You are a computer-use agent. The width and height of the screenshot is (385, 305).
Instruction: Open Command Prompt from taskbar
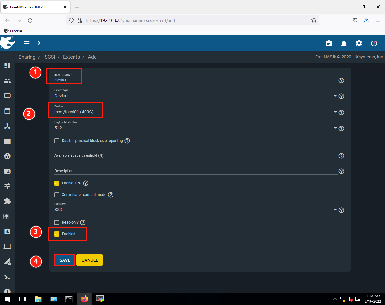tap(69, 299)
